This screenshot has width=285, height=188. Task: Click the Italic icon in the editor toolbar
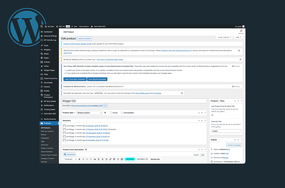83,159
